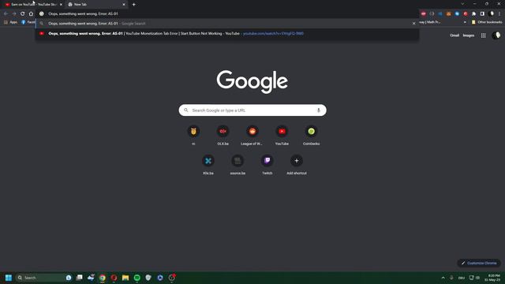
Task: Open the Chrome profile avatar in toolbar
Action: point(491,14)
